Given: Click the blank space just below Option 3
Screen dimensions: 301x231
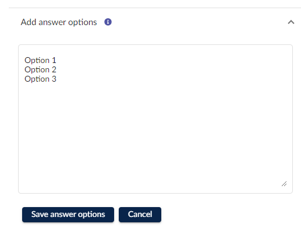Looking at the screenshot, I should point(40,89).
